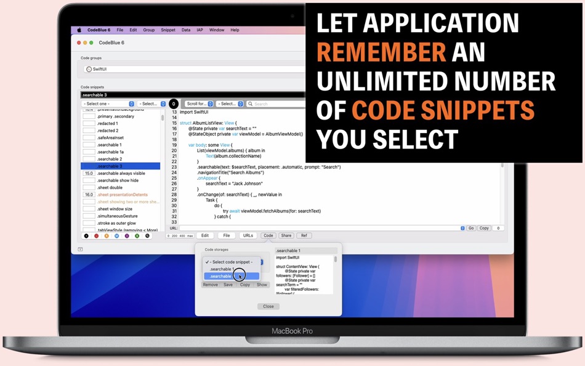Image resolution: width=585 pixels, height=366 pixels.
Task: Open the 'Scroll for...' dropdown
Action: 199,104
